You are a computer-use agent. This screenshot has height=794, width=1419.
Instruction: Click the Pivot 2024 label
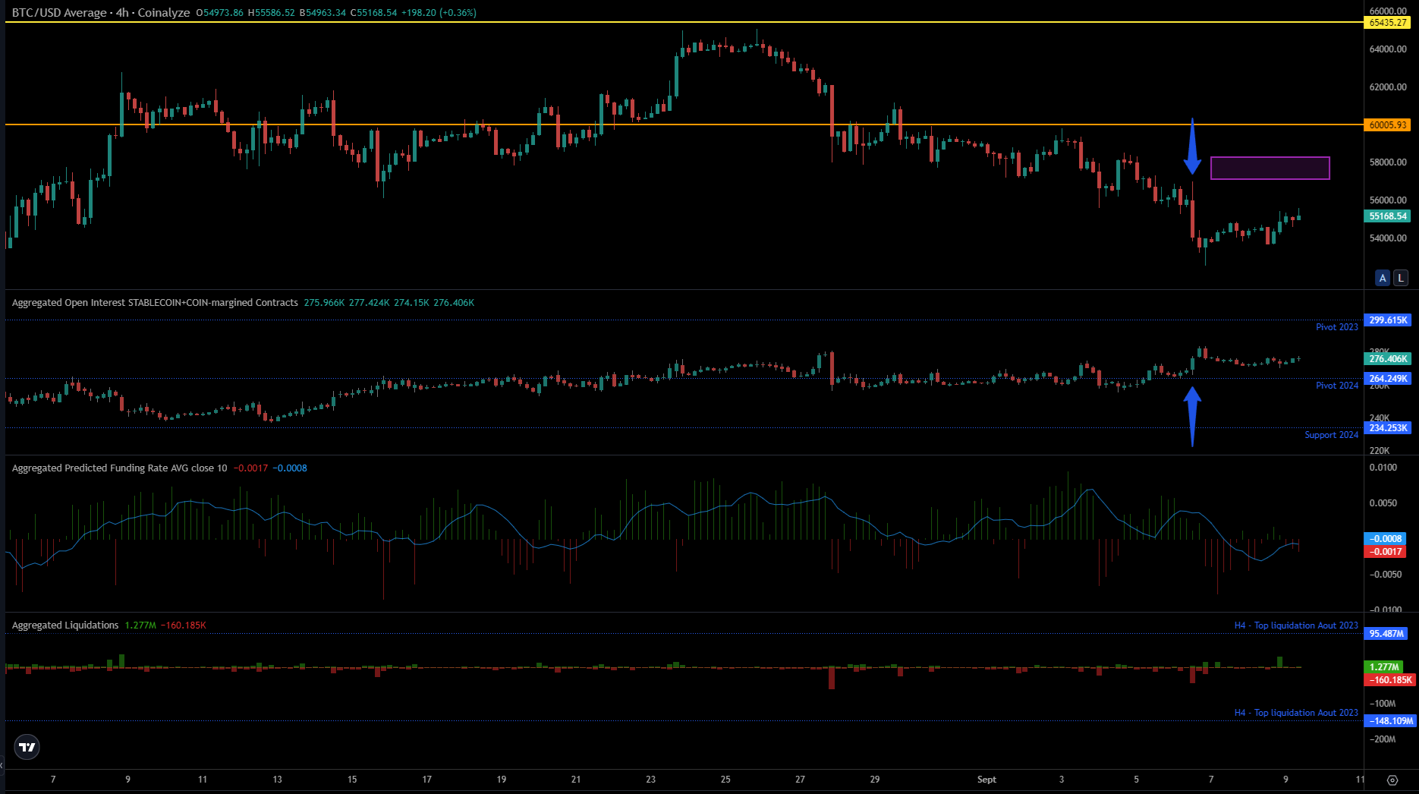(x=1336, y=385)
